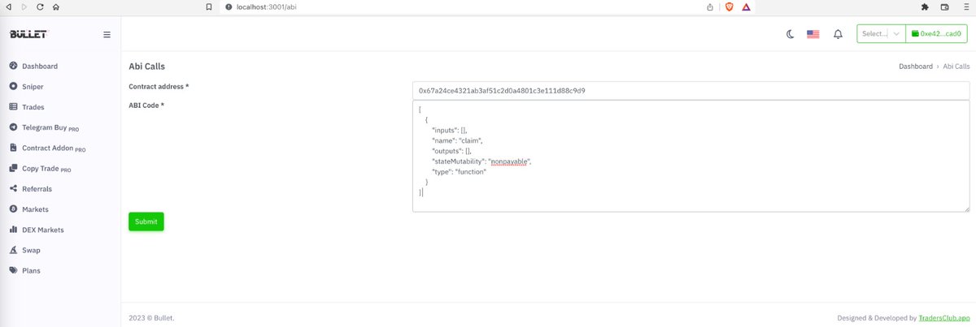Toggle the sidebar hamburger menu

[x=107, y=35]
